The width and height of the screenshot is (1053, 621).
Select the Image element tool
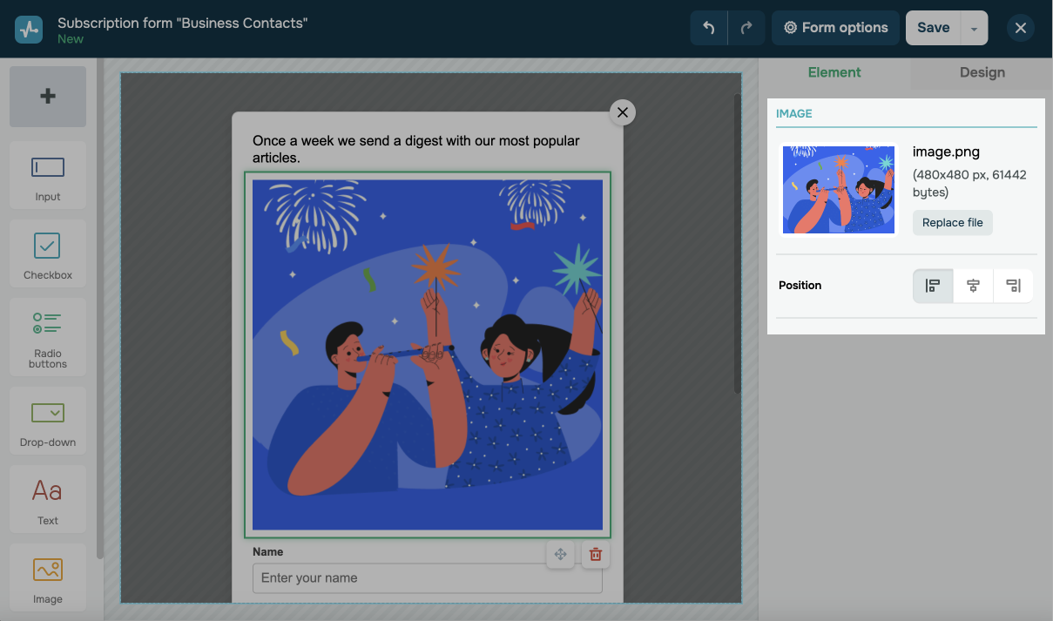click(48, 577)
